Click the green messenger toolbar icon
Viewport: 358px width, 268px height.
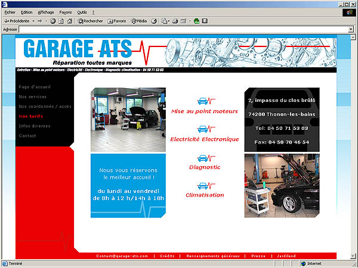[196, 21]
